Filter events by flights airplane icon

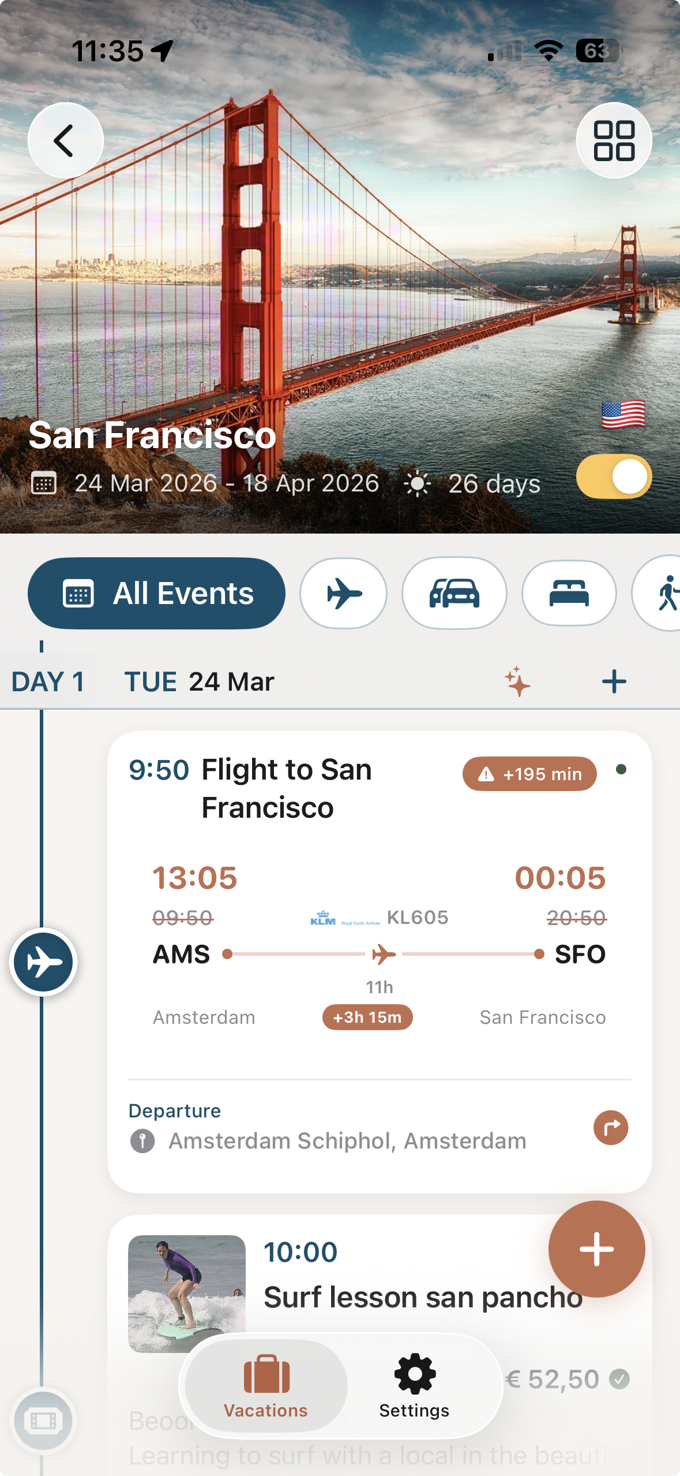point(343,593)
